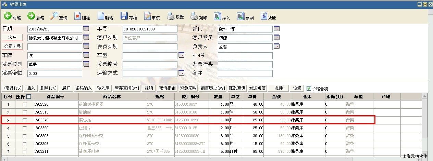Image resolution: width=433 pixels, height=161 pixels.
Task: Expand the 部门 selector button
Action: click(x=276, y=29)
